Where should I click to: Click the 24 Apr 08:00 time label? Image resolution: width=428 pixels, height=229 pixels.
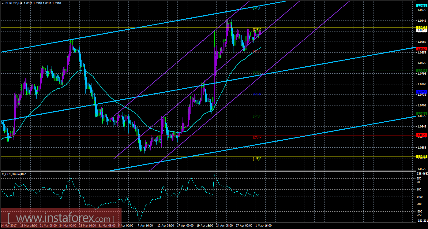[224, 226]
